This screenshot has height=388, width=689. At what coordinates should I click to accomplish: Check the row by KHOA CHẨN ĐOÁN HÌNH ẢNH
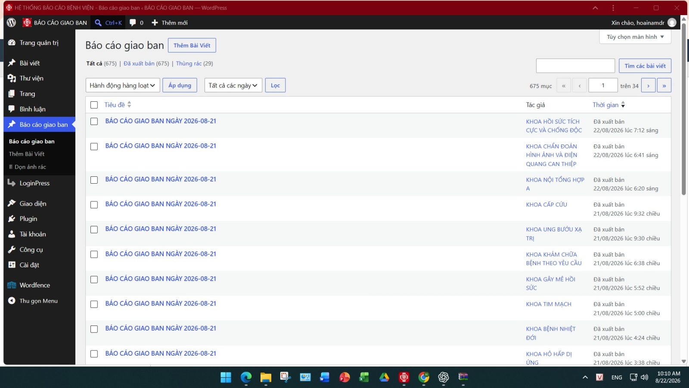[x=94, y=147]
